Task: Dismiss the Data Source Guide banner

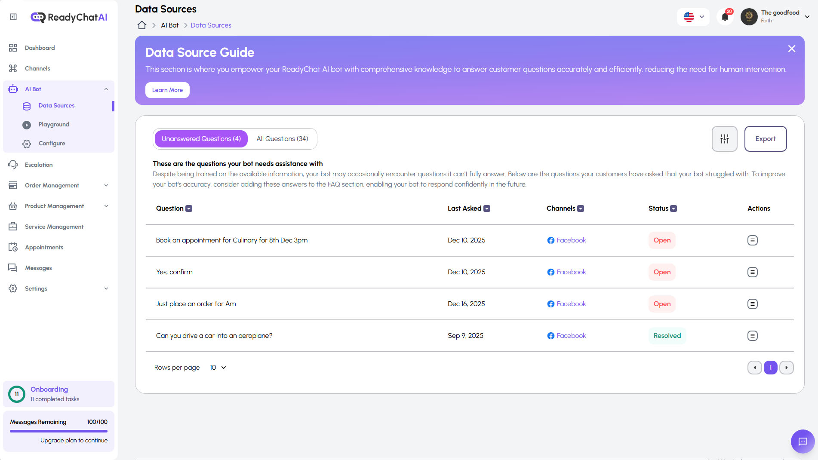Action: [792, 49]
